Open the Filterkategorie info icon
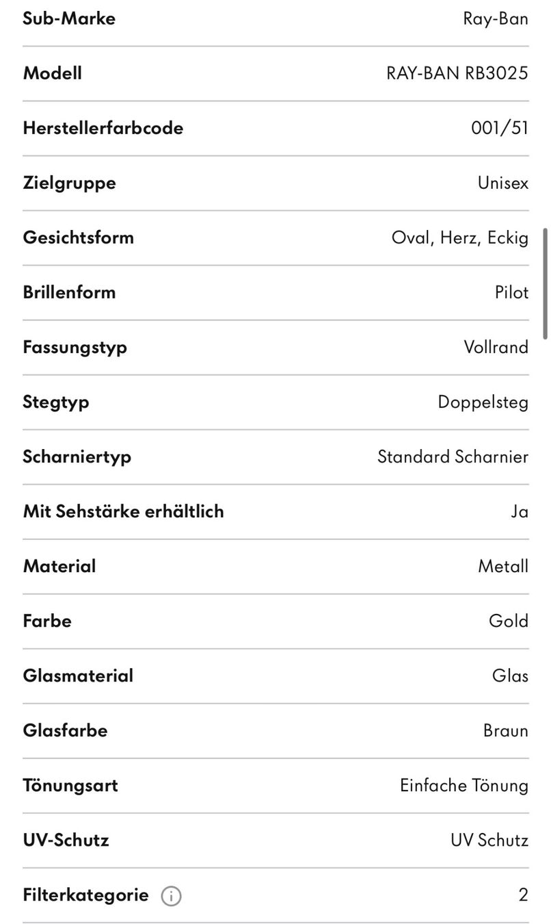This screenshot has width=551, height=924. (171, 895)
